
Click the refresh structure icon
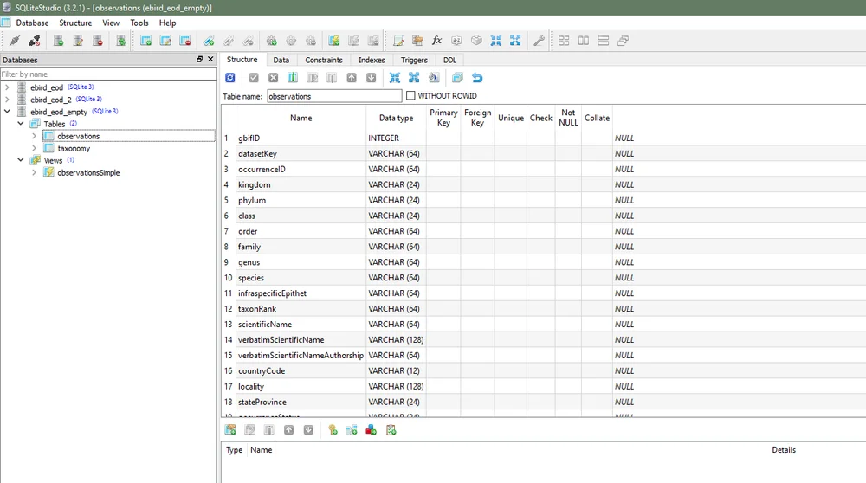(x=230, y=78)
